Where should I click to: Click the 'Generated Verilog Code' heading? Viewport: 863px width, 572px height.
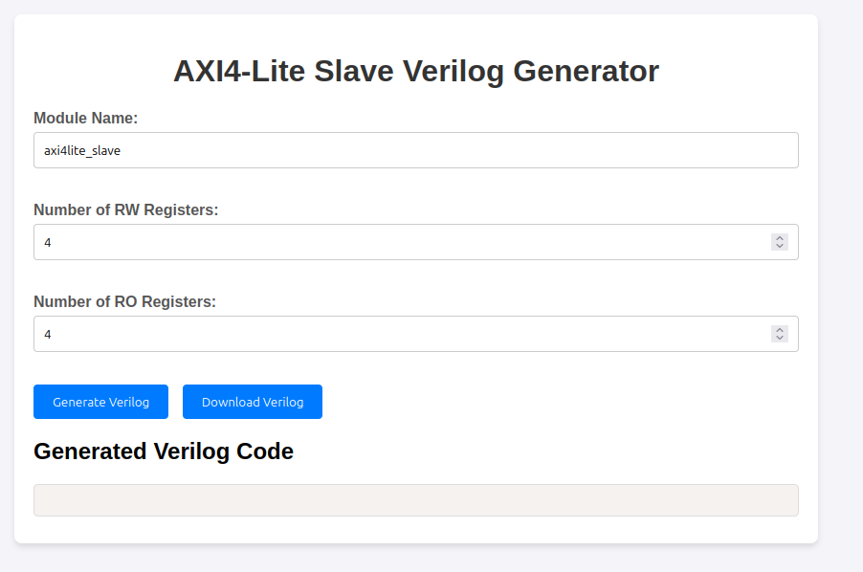(x=164, y=451)
